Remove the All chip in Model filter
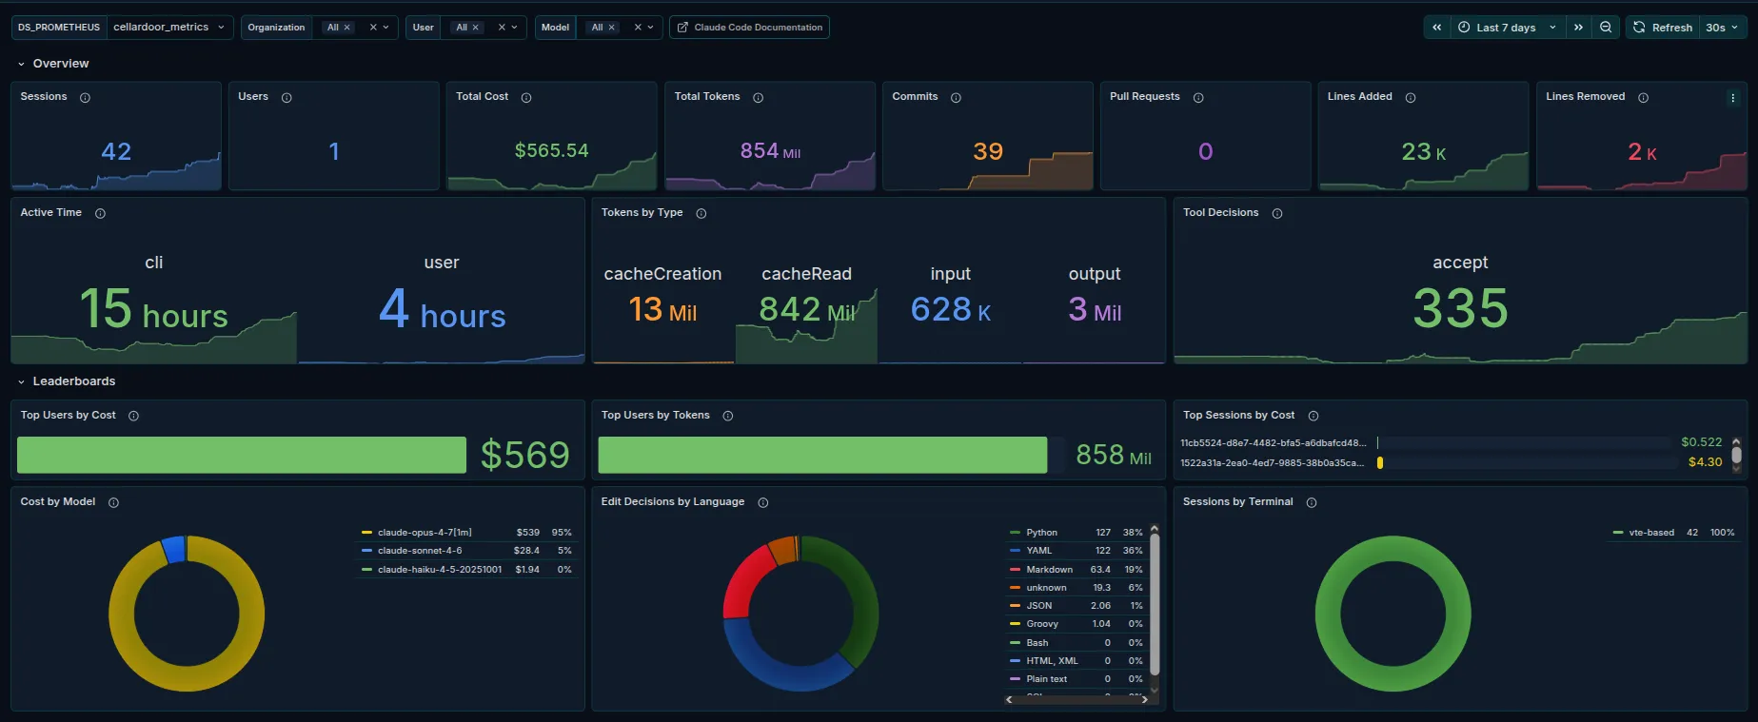Viewport: 1758px width, 722px height. (612, 28)
